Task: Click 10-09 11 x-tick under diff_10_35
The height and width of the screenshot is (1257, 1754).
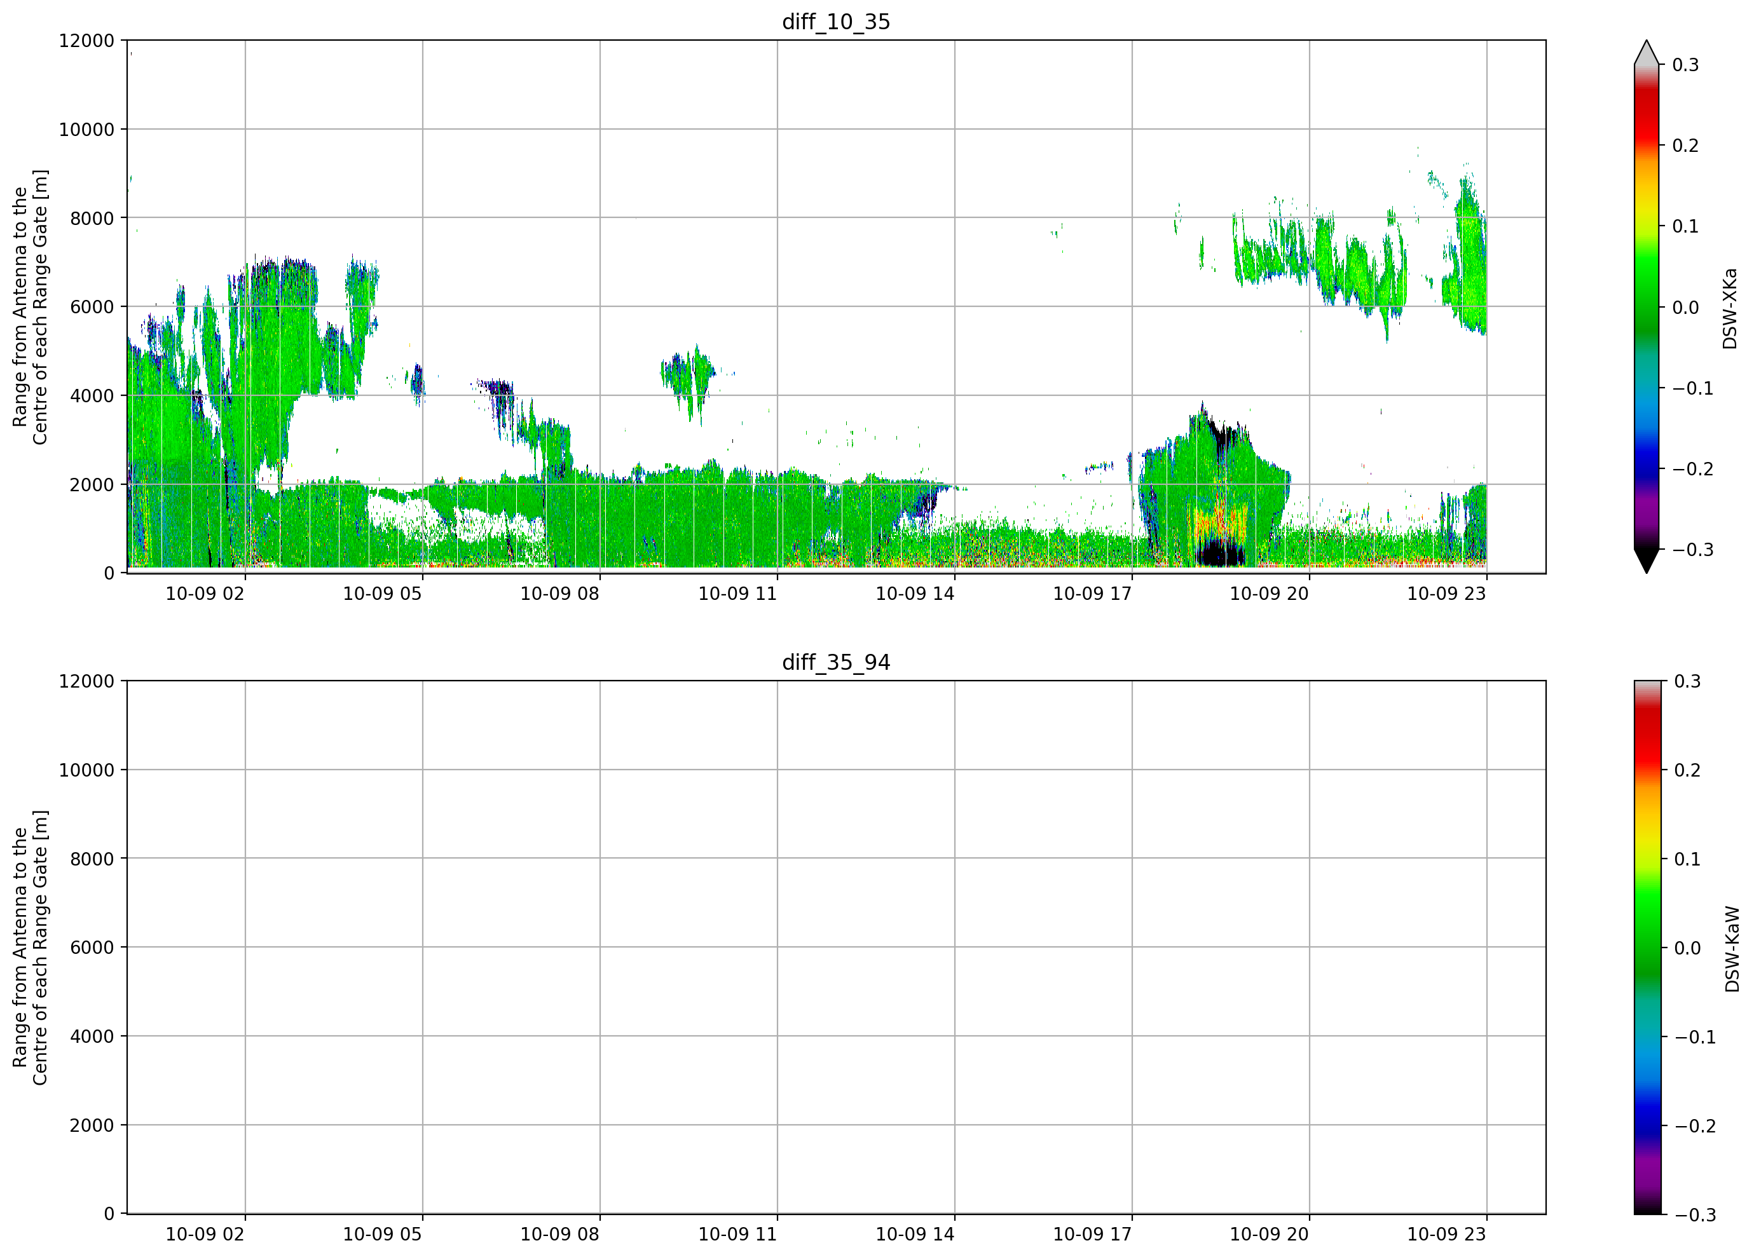Action: tap(737, 594)
